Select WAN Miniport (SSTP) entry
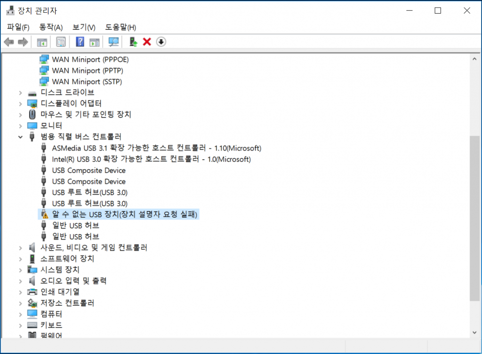This screenshot has width=482, height=354. 87,81
